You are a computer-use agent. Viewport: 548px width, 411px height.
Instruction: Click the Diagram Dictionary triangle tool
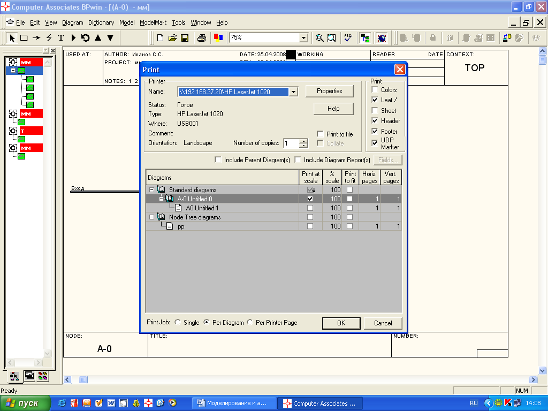73,38
